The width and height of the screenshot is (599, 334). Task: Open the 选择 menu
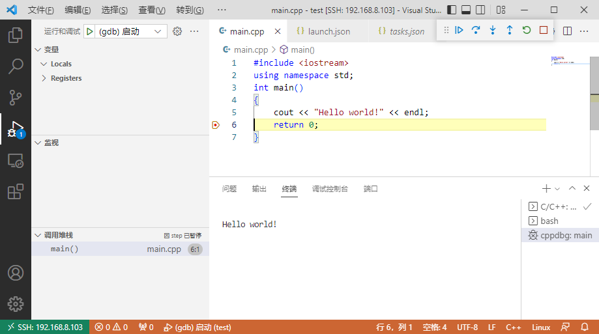(114, 10)
